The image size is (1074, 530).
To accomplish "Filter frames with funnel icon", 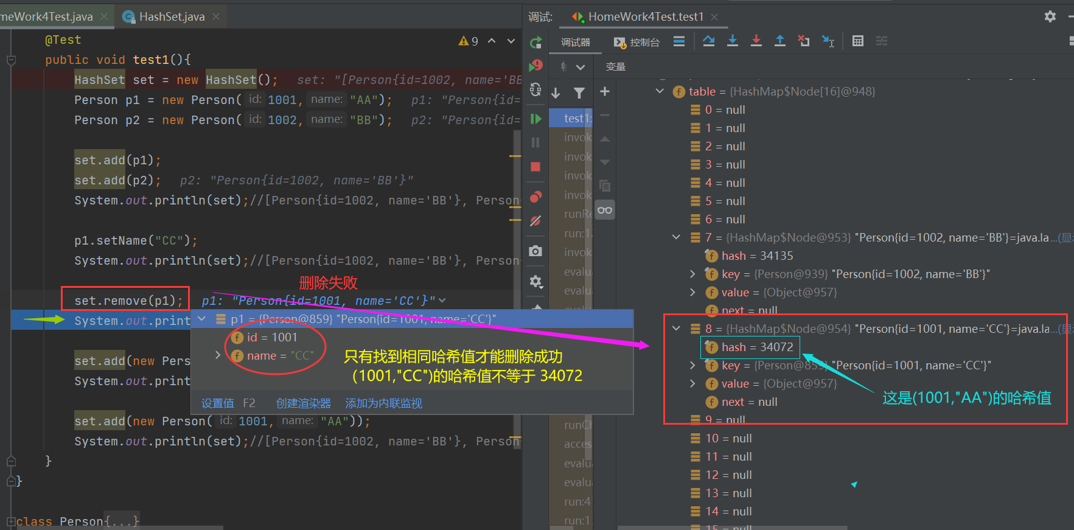I will (579, 92).
